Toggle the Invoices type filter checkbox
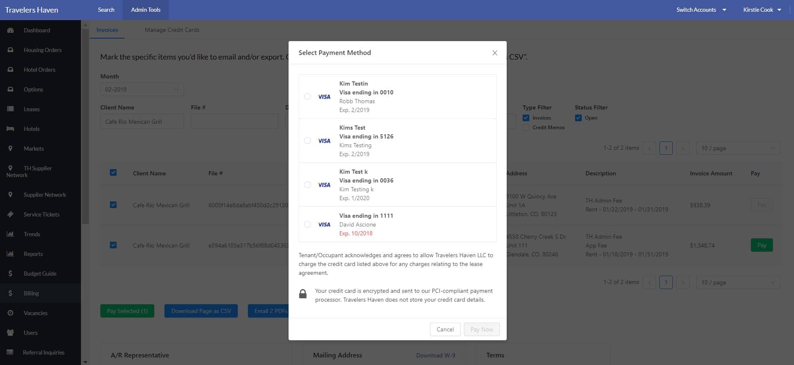Viewport: 794px width, 365px height. click(x=526, y=118)
